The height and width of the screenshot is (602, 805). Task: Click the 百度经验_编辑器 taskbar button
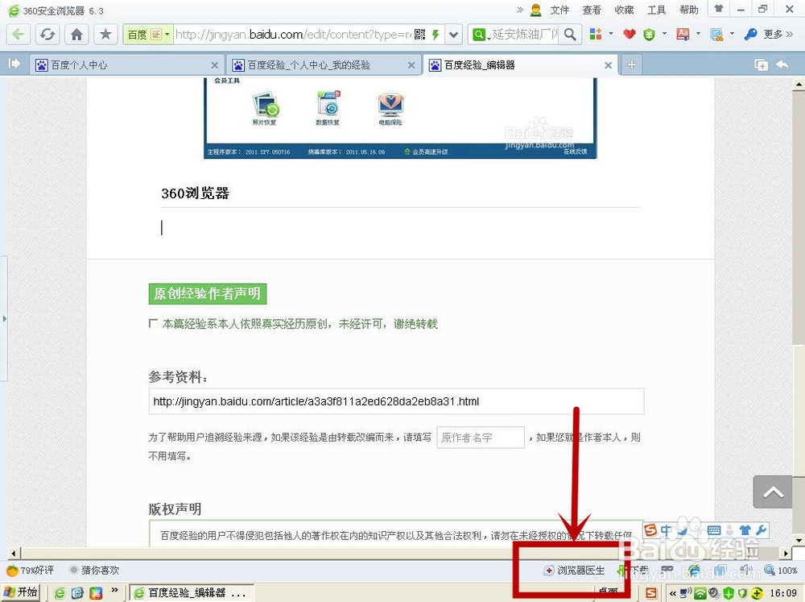pyautogui.click(x=191, y=593)
